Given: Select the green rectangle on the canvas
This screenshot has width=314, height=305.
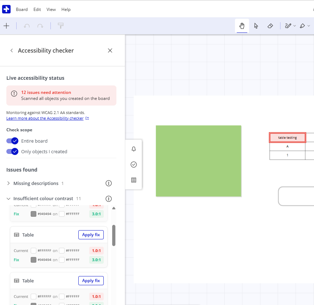Looking at the screenshot, I should [x=198, y=161].
